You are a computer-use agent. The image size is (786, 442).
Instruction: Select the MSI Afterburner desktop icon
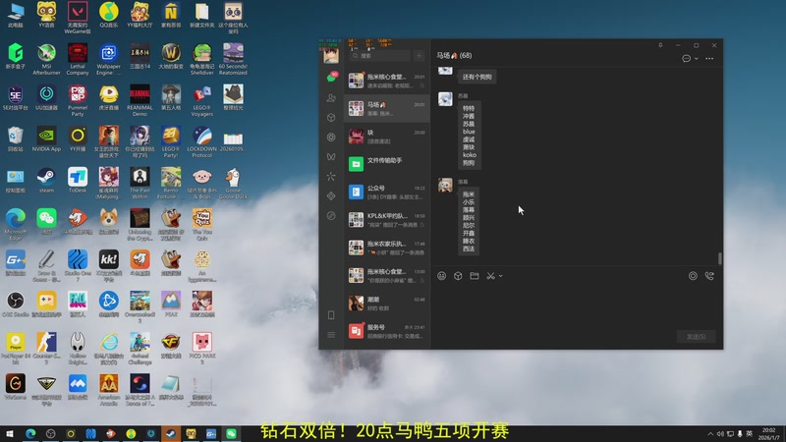pos(46,59)
